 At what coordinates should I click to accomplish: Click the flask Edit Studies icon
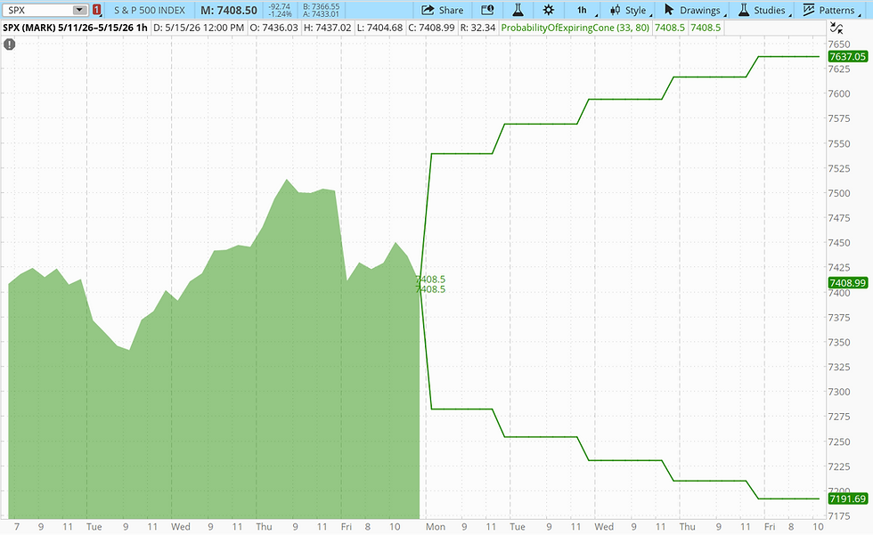click(x=518, y=10)
